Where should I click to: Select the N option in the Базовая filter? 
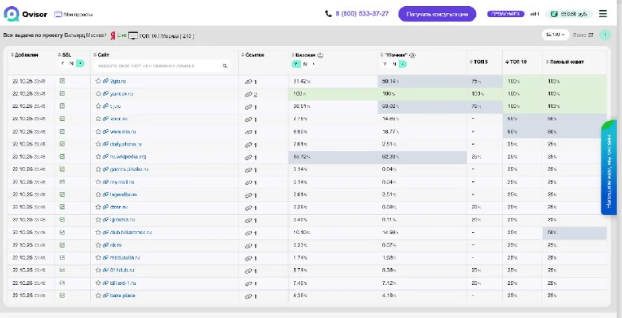305,64
